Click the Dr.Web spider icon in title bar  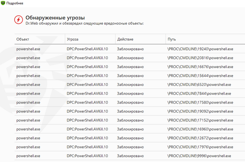tap(3, 3)
